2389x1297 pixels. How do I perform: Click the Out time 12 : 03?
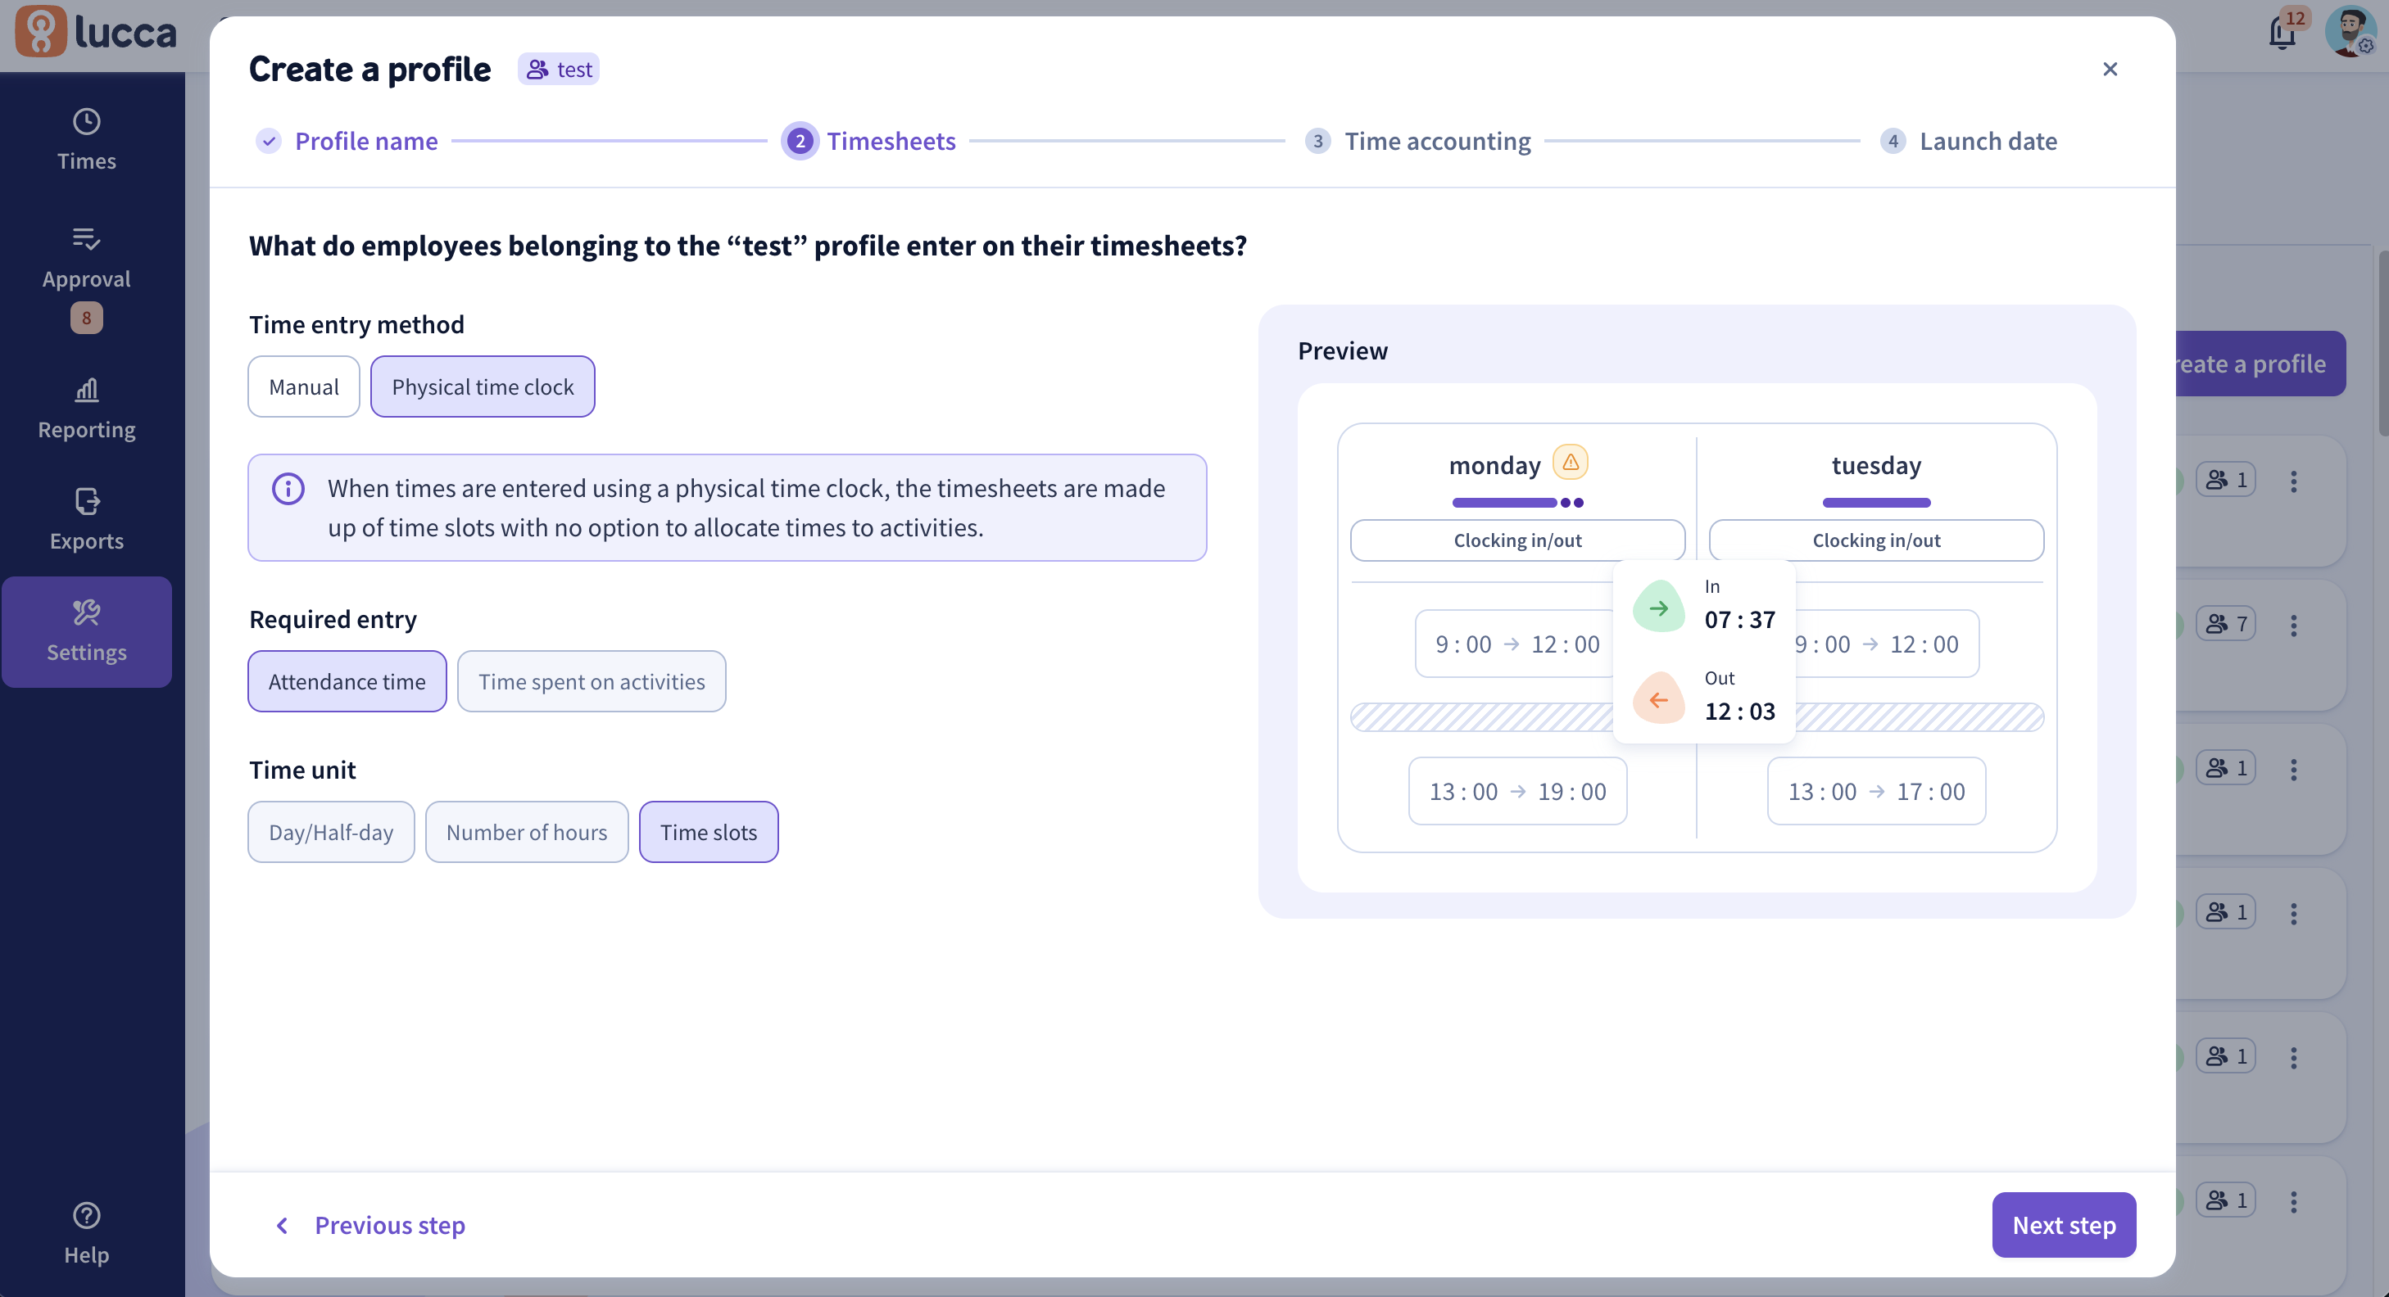coord(1740,711)
